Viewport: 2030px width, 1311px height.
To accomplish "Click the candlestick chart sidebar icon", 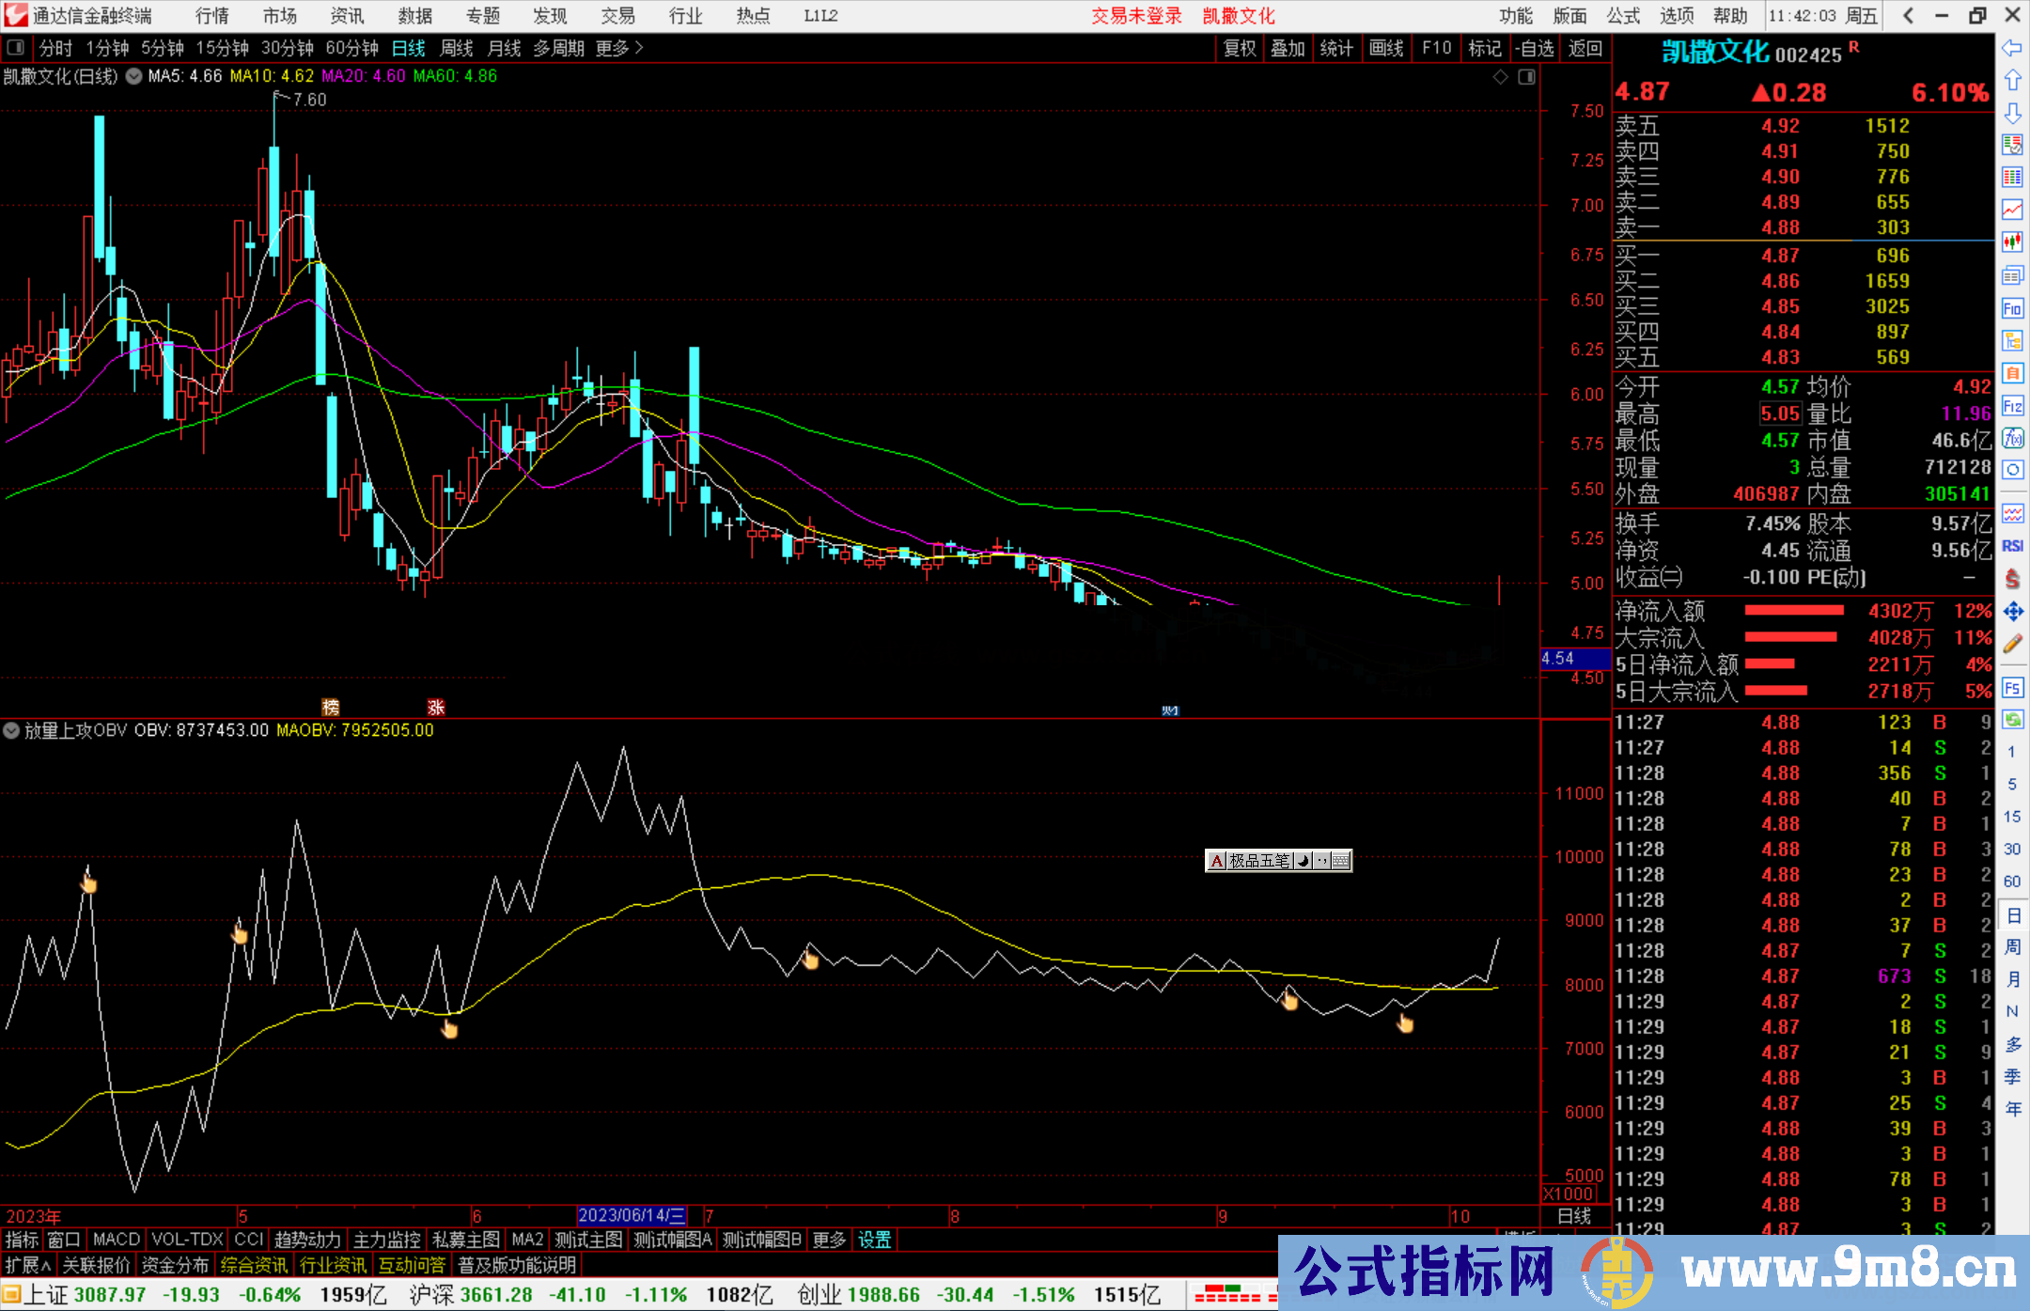I will (2012, 242).
